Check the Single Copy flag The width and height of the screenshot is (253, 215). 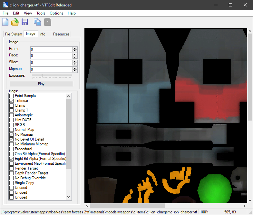pyautogui.click(x=12, y=183)
